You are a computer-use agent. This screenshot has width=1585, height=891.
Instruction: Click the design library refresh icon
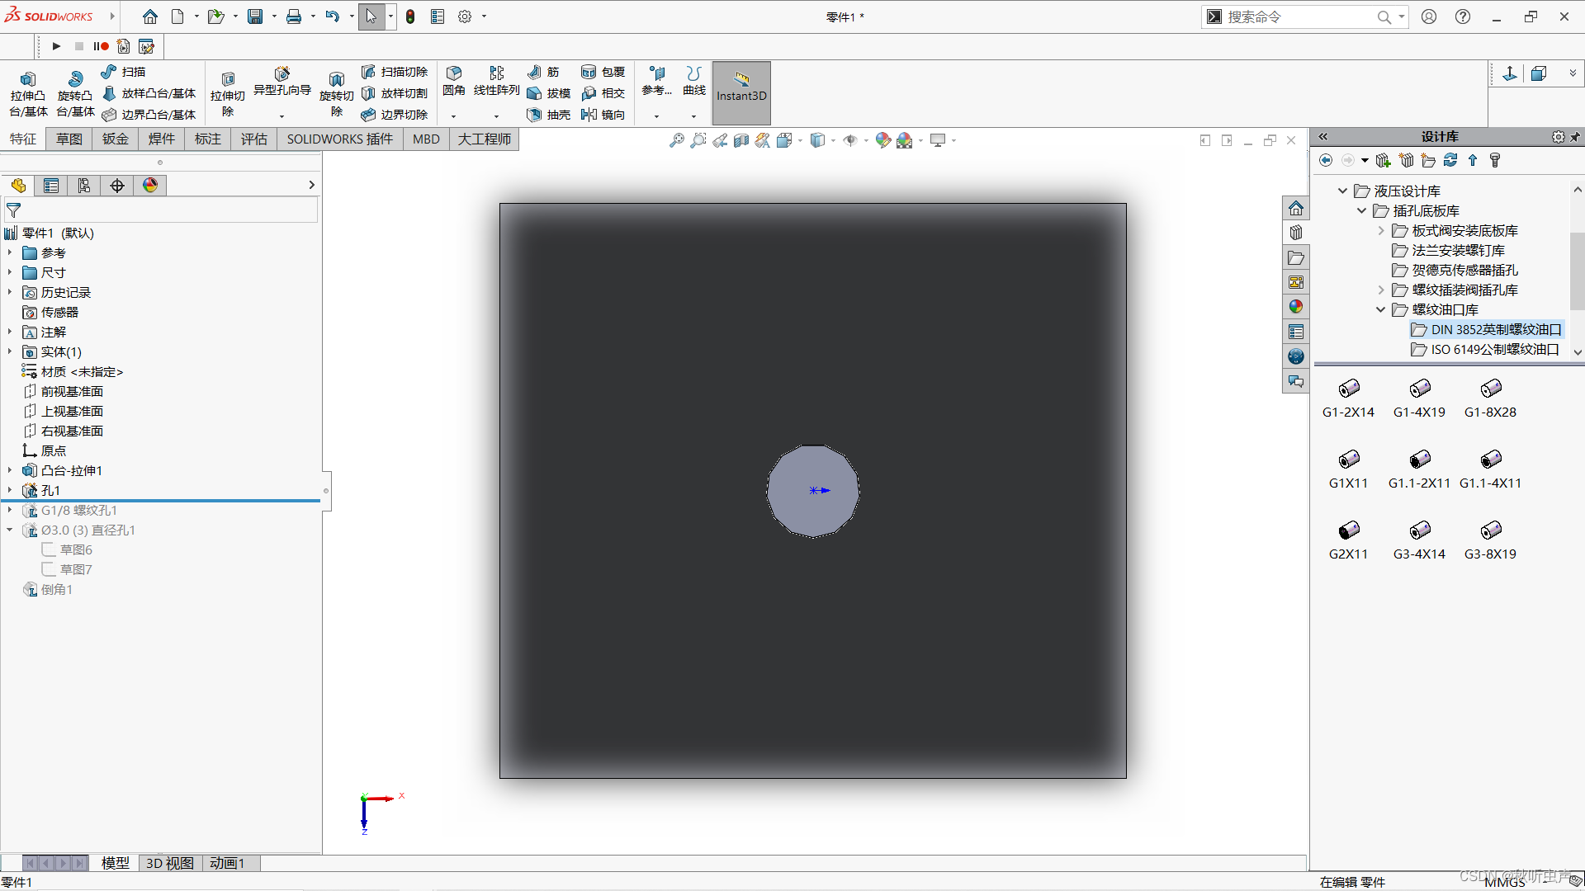(x=1450, y=160)
